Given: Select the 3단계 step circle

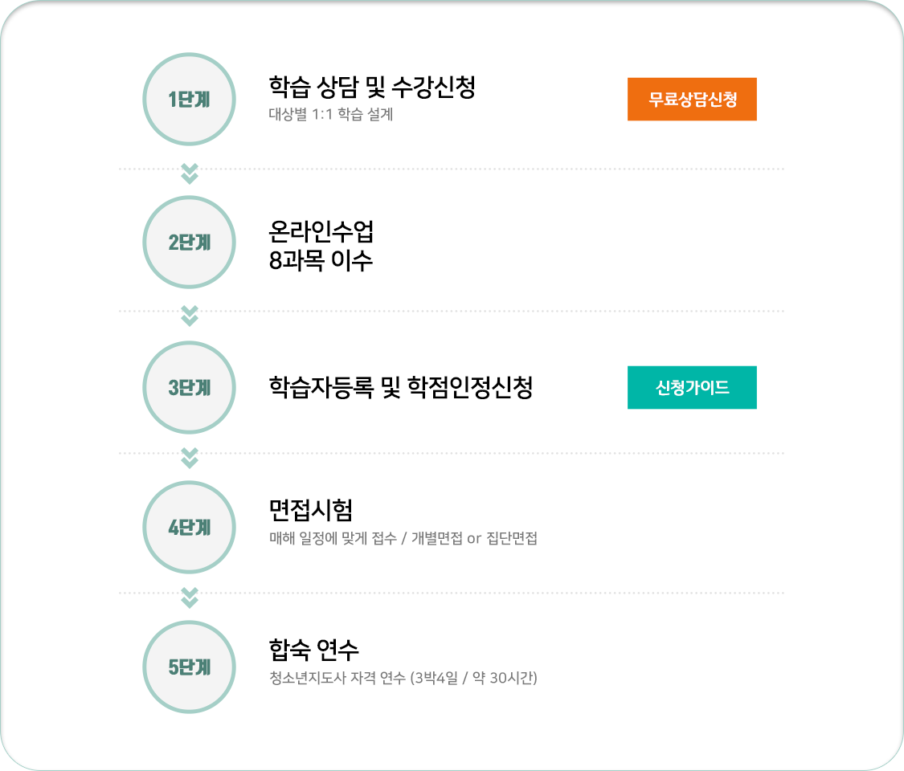Looking at the screenshot, I should tap(189, 387).
